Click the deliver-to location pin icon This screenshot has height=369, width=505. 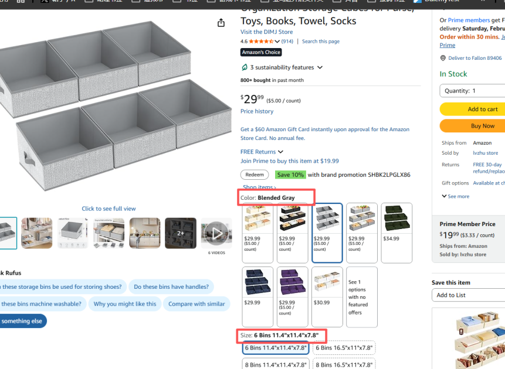[x=443, y=58]
